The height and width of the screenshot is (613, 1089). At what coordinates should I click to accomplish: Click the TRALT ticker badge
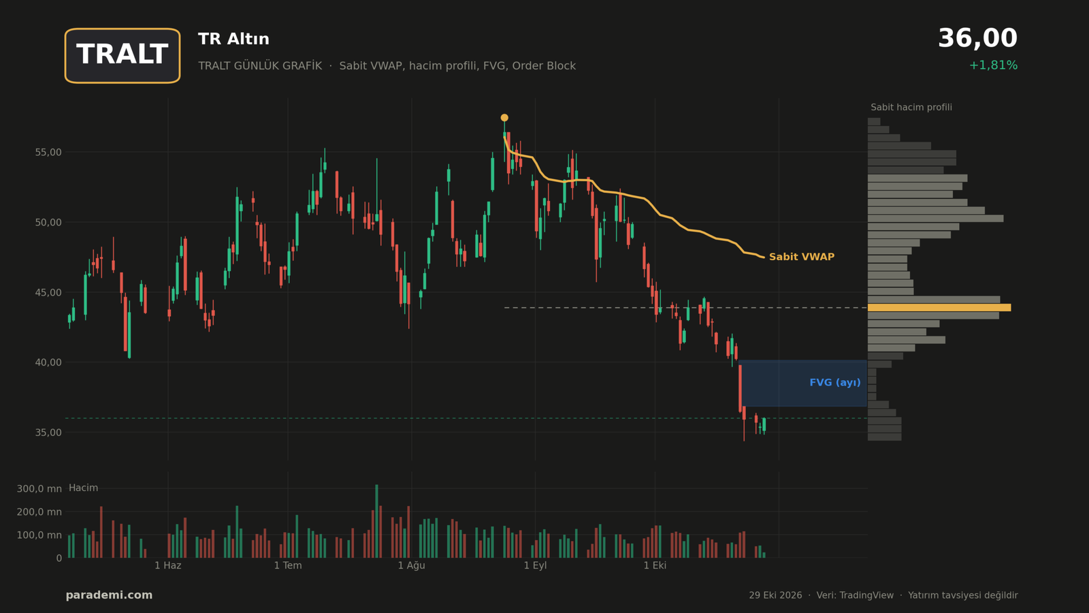(123, 56)
